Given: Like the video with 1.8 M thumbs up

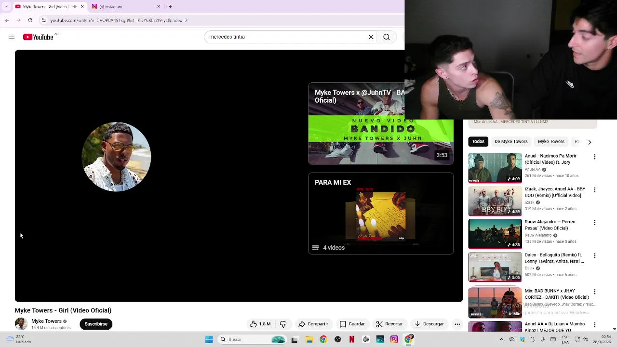Looking at the screenshot, I should tap(260, 324).
